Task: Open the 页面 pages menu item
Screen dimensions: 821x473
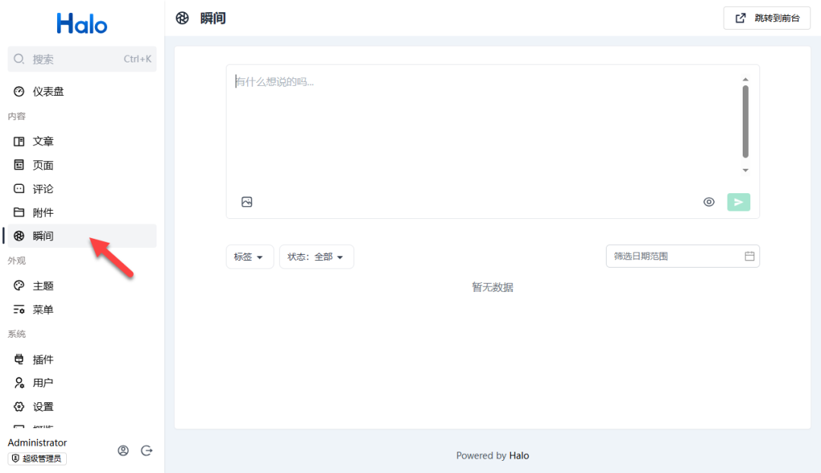Action: pos(81,165)
